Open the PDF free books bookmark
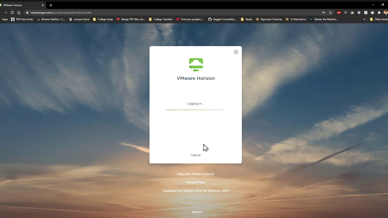 (22, 19)
